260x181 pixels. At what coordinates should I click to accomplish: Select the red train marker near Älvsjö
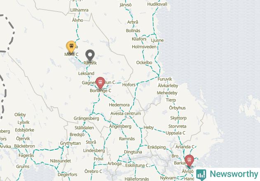(190, 161)
